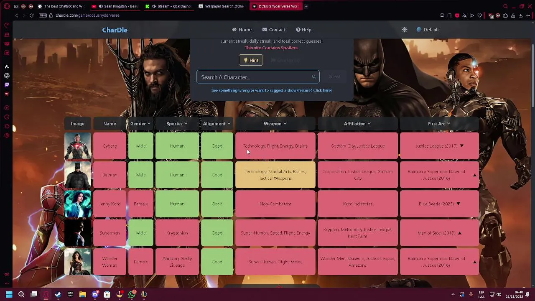The width and height of the screenshot is (535, 301).
Task: Expand the Gender column header
Action: point(140,124)
